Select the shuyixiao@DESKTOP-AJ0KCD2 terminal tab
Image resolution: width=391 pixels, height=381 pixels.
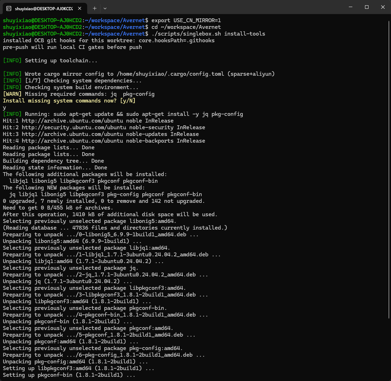point(45,8)
